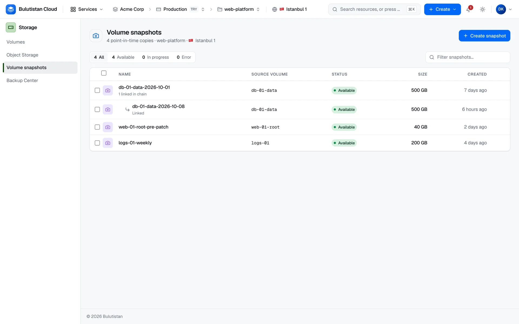Switch to the Error filter tab

point(184,57)
